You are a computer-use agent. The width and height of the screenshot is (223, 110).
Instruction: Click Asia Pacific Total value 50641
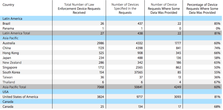click(x=139, y=87)
